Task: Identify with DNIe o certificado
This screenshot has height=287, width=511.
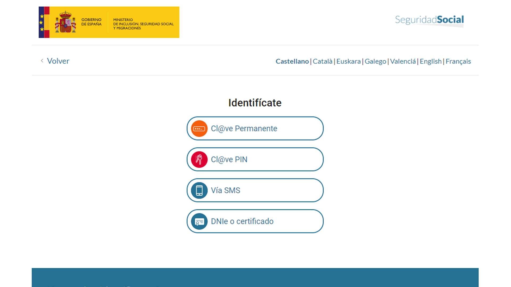Action: coord(255,221)
